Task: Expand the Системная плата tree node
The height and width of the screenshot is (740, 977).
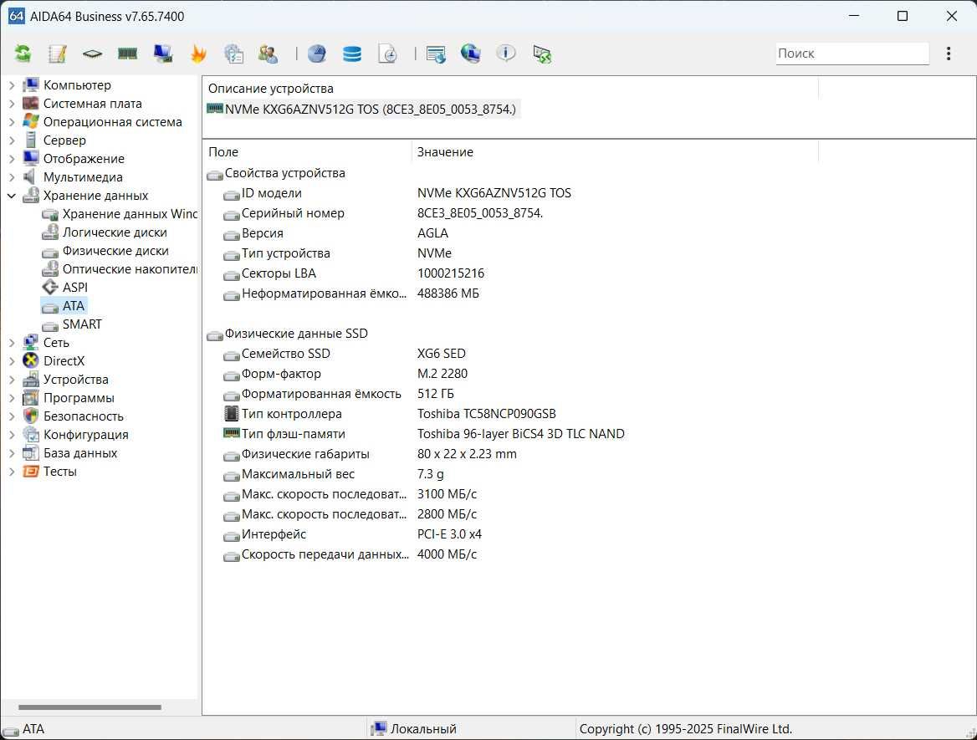Action: (x=11, y=104)
